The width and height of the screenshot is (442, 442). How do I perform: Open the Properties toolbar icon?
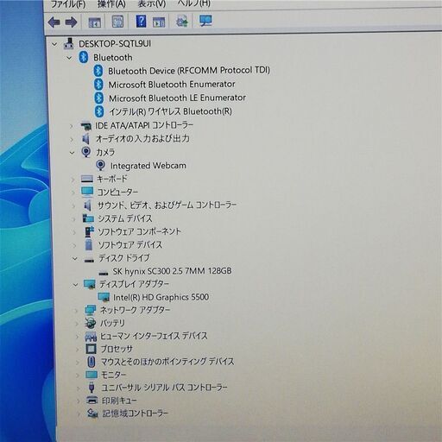(x=117, y=22)
